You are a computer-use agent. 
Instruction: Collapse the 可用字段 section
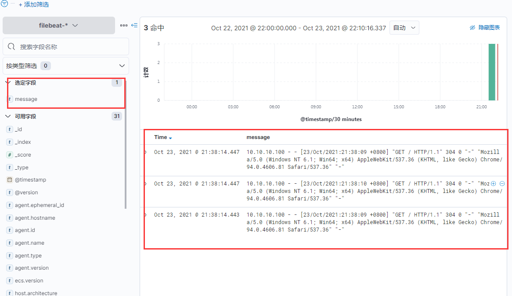click(x=8, y=116)
